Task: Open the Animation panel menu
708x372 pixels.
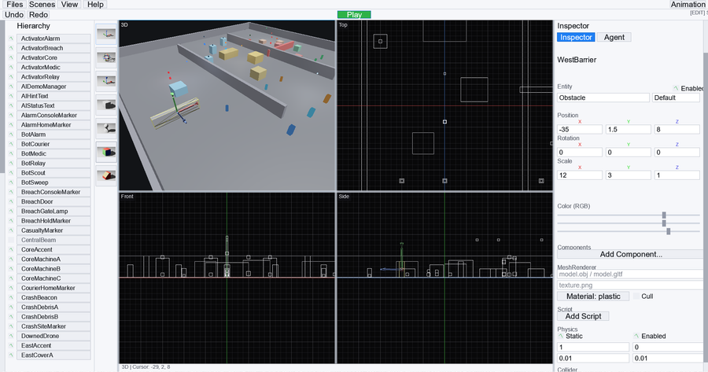Action: point(688,4)
